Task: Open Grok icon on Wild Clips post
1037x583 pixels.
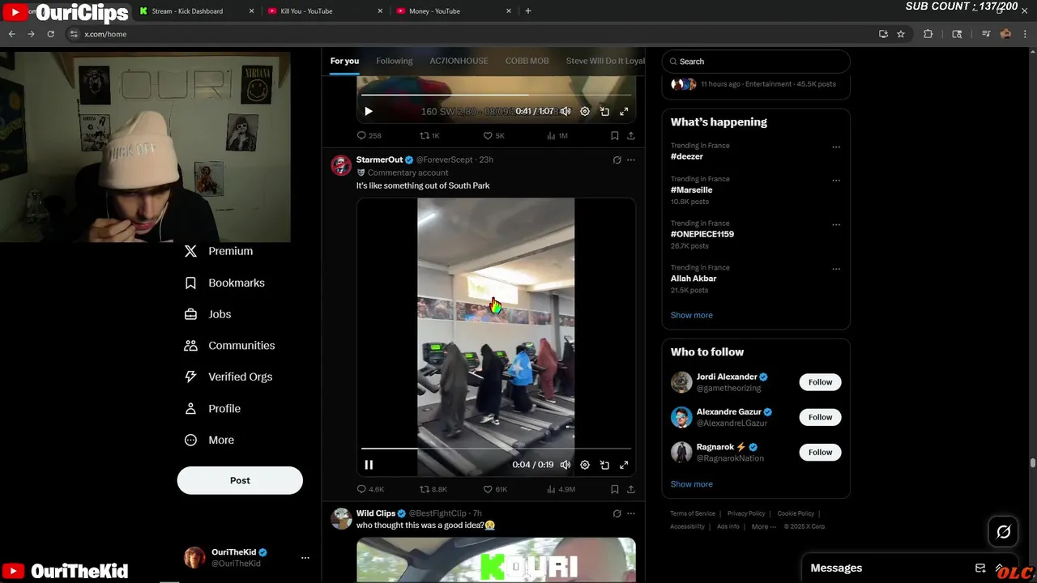Action: 617,513
